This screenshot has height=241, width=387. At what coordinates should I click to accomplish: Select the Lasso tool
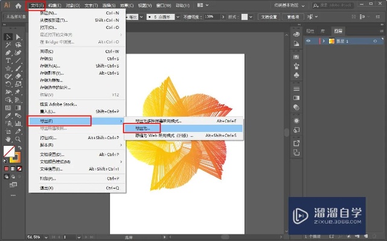18,45
